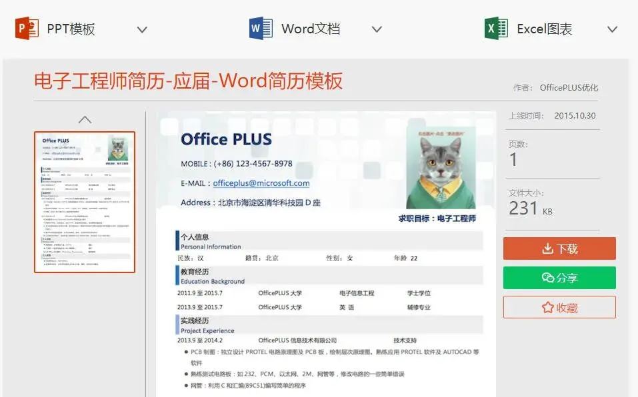Click the MOBILE phone number line
Image resolution: width=638 pixels, height=397 pixels.
[237, 164]
